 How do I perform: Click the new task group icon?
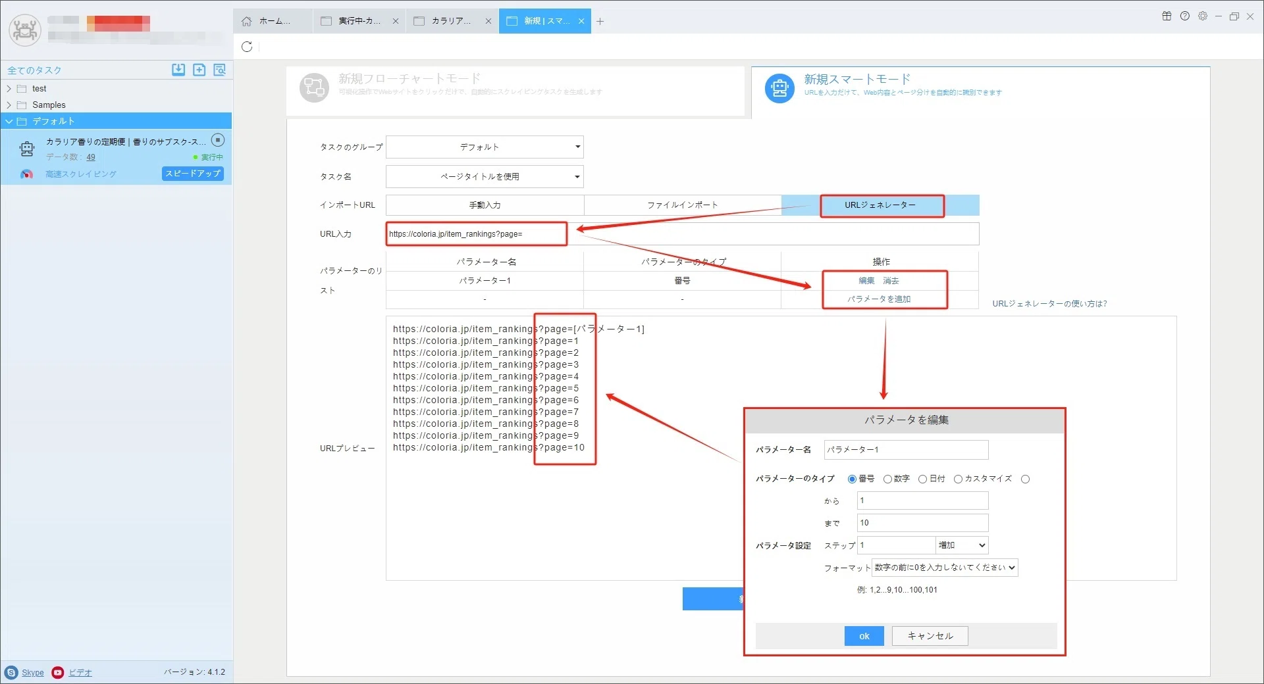199,70
